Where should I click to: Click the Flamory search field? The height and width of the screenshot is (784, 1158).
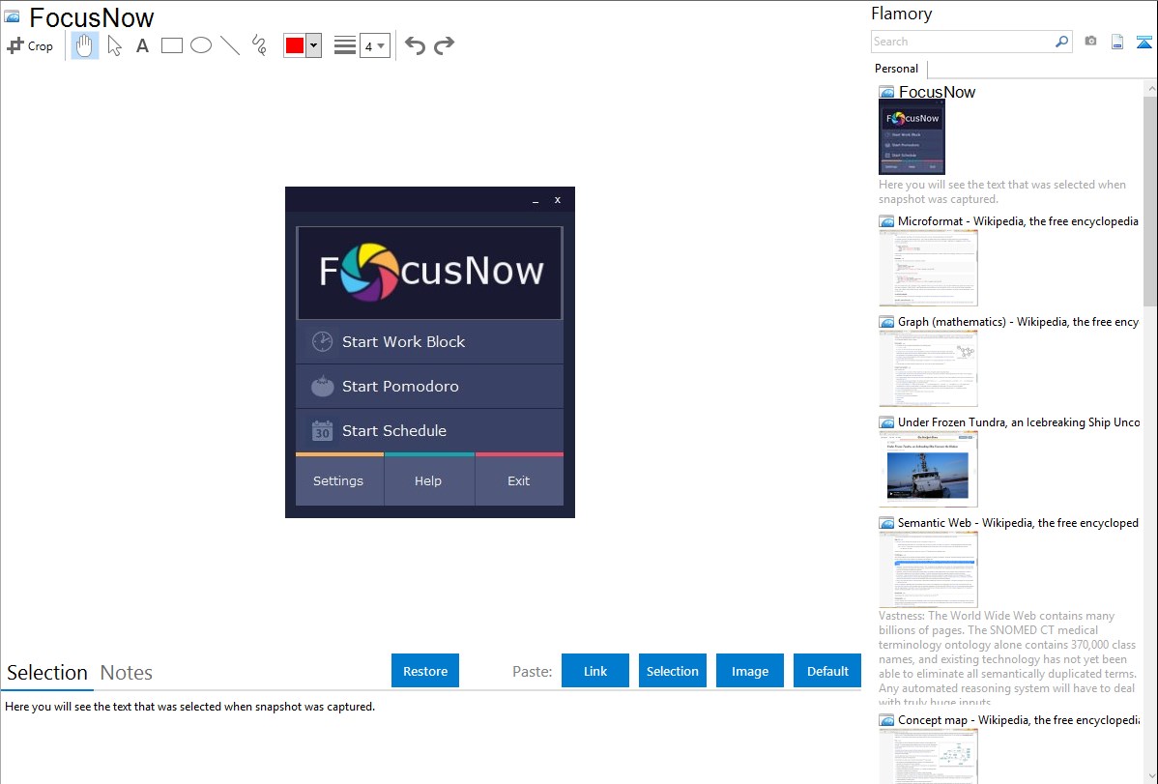click(x=962, y=42)
